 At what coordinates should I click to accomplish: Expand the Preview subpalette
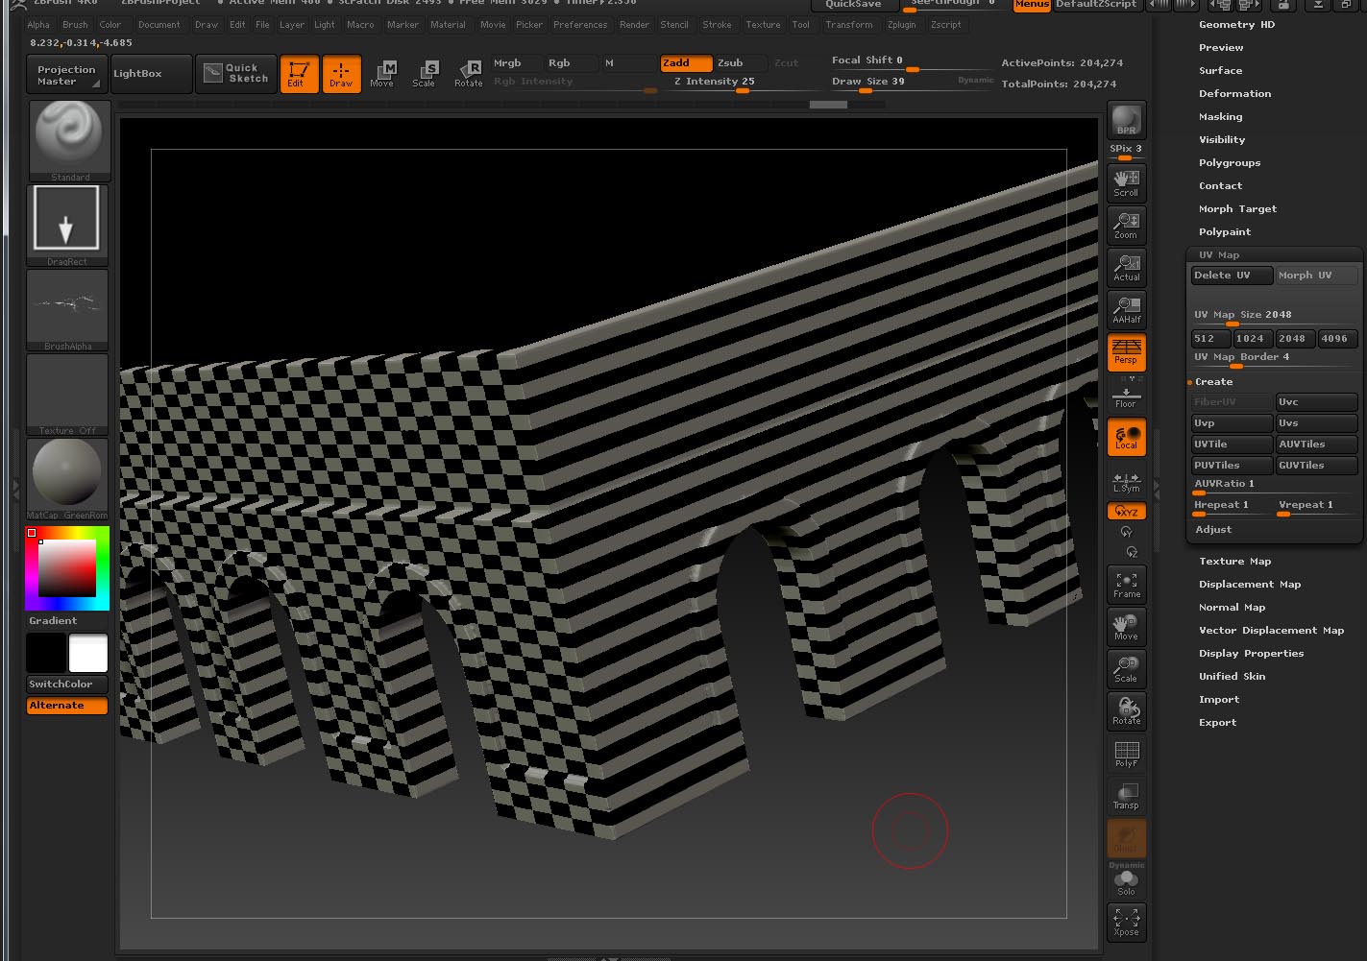[x=1221, y=47]
